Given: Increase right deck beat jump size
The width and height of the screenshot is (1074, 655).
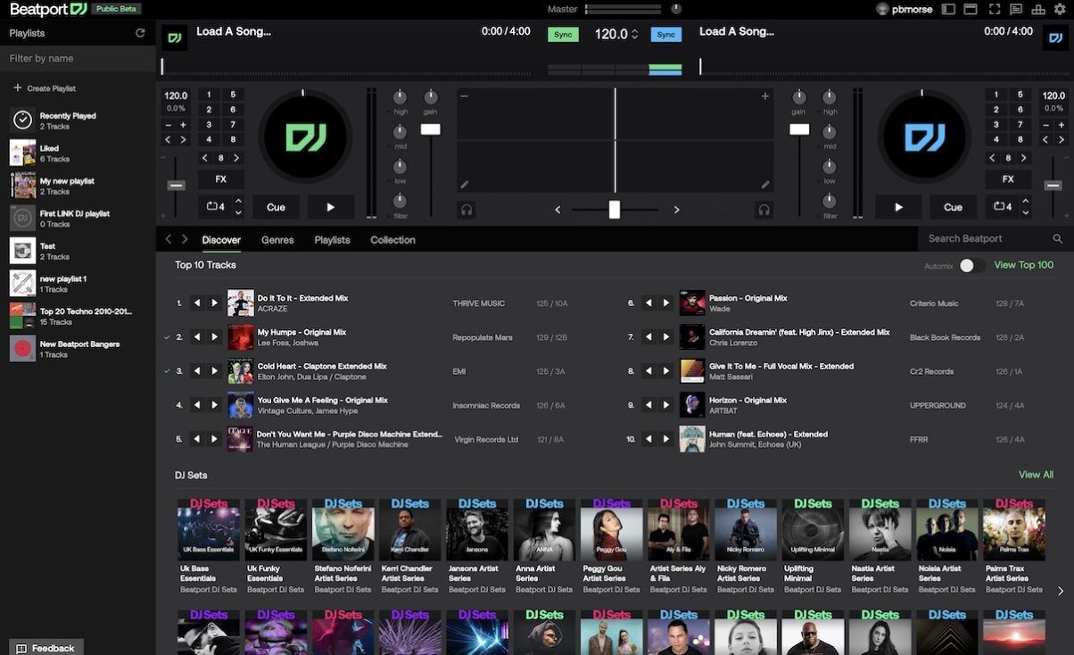Looking at the screenshot, I should tap(1024, 158).
